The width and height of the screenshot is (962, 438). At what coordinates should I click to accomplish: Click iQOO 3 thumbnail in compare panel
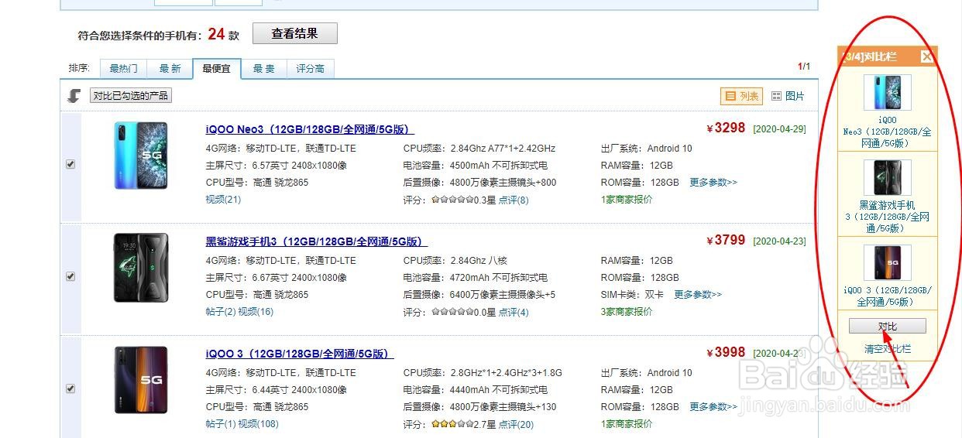[888, 263]
